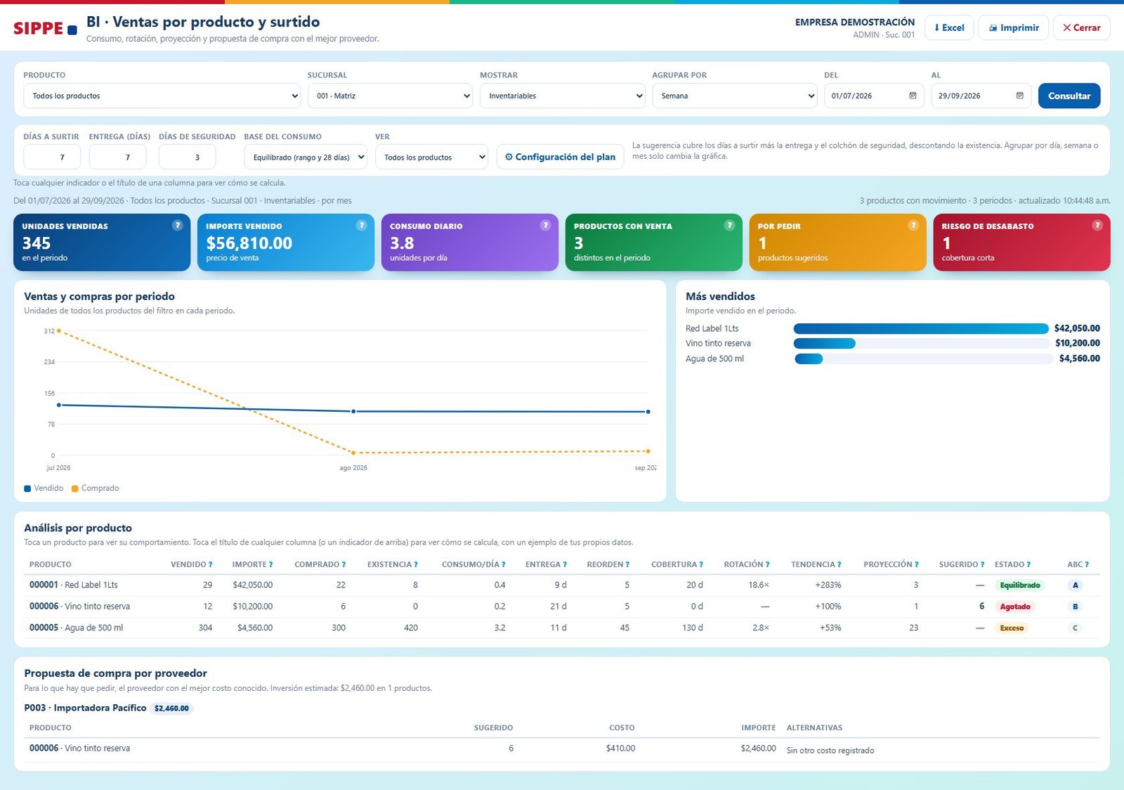Click the Consultar button
This screenshot has height=790, width=1124.
click(x=1069, y=96)
